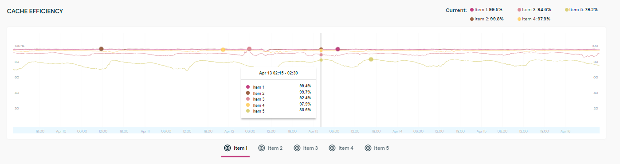Click the 'Apr 10' label on time axis
Screen dimensions: 620x164
pos(61,131)
